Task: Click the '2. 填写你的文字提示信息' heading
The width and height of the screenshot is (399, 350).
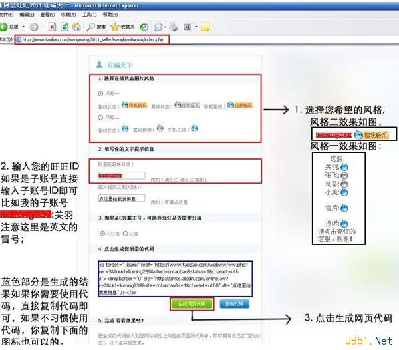Action: pos(126,149)
